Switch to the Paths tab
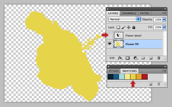Screen dimensions: 172x107 [x=144, y=13]
